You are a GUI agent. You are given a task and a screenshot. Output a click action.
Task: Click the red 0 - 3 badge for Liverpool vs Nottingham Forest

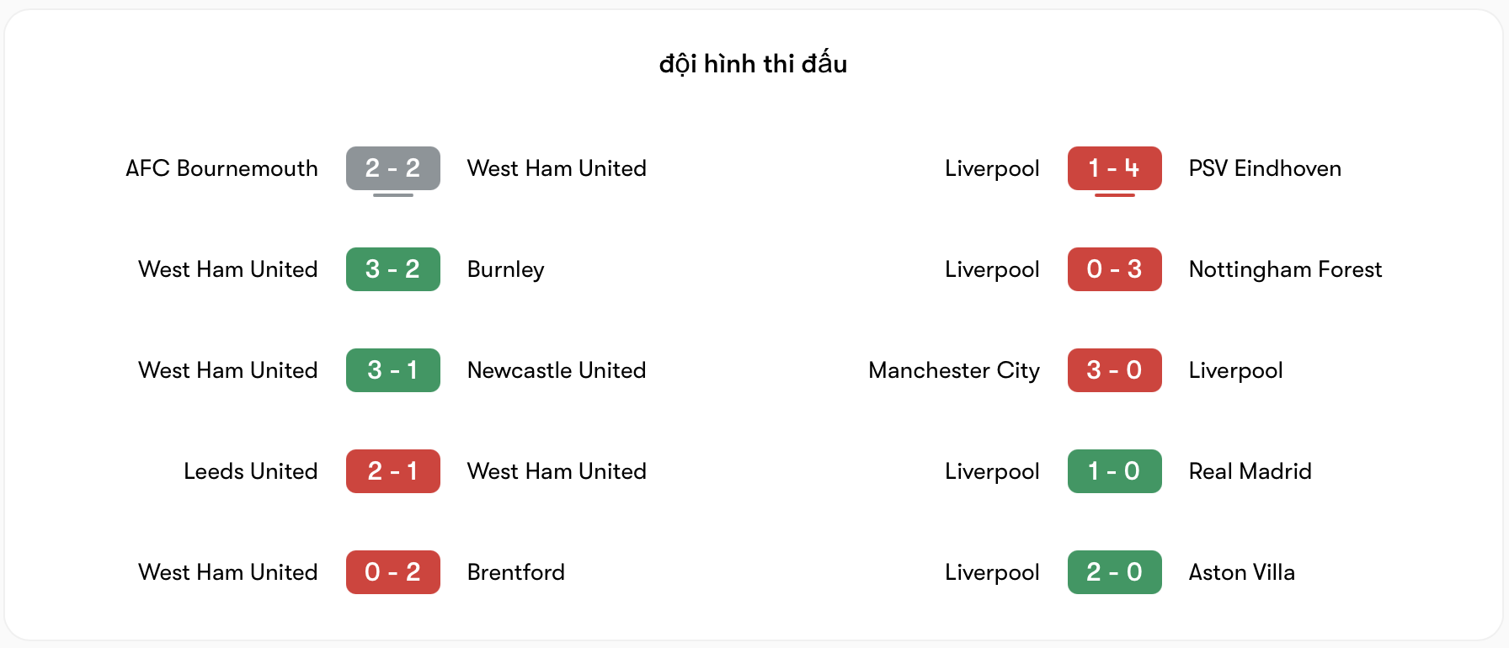coord(1114,268)
